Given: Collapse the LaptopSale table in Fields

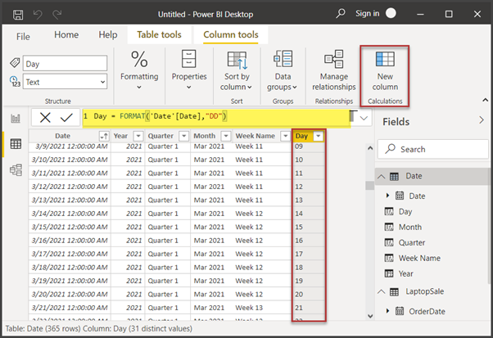Looking at the screenshot, I should point(381,292).
